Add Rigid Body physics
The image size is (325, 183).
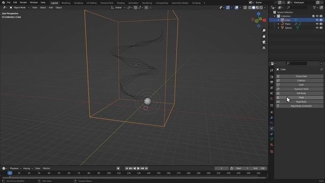click(x=299, y=102)
